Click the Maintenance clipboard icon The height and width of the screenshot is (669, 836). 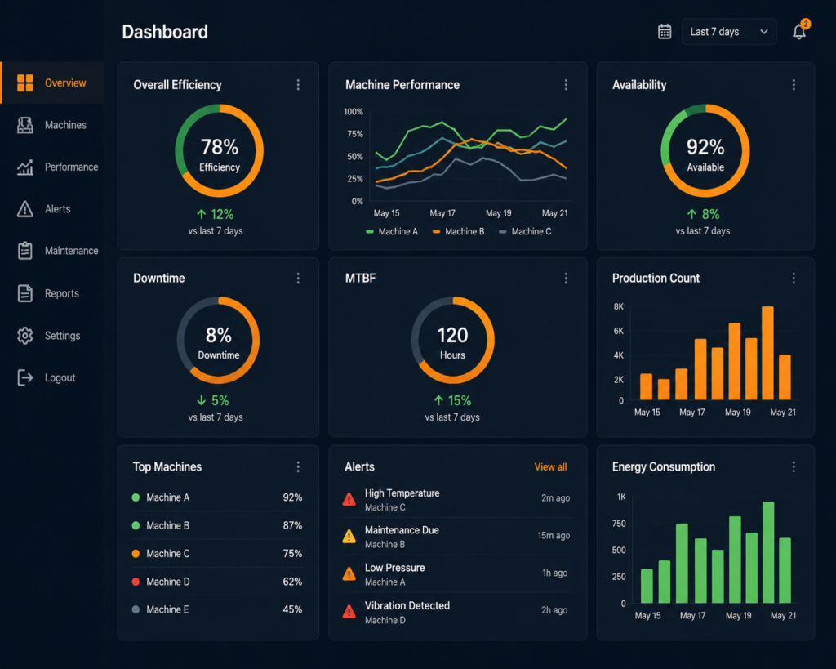point(25,251)
